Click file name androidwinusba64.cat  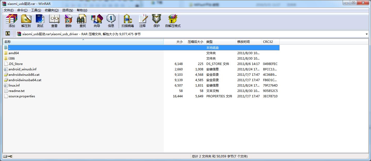pos(25,80)
